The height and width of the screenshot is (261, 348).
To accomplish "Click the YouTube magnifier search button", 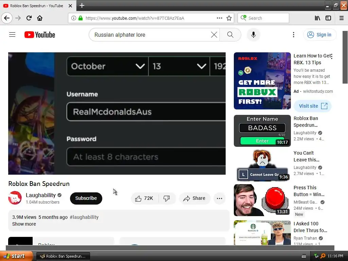I will (230, 35).
